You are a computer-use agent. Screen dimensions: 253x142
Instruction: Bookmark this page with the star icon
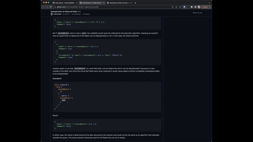click(180, 7)
